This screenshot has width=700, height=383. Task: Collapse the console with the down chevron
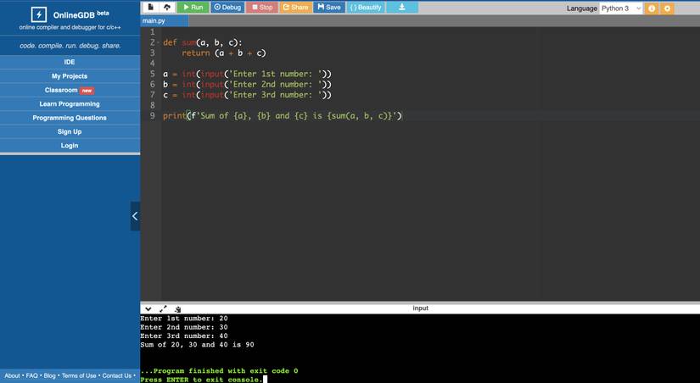point(148,309)
